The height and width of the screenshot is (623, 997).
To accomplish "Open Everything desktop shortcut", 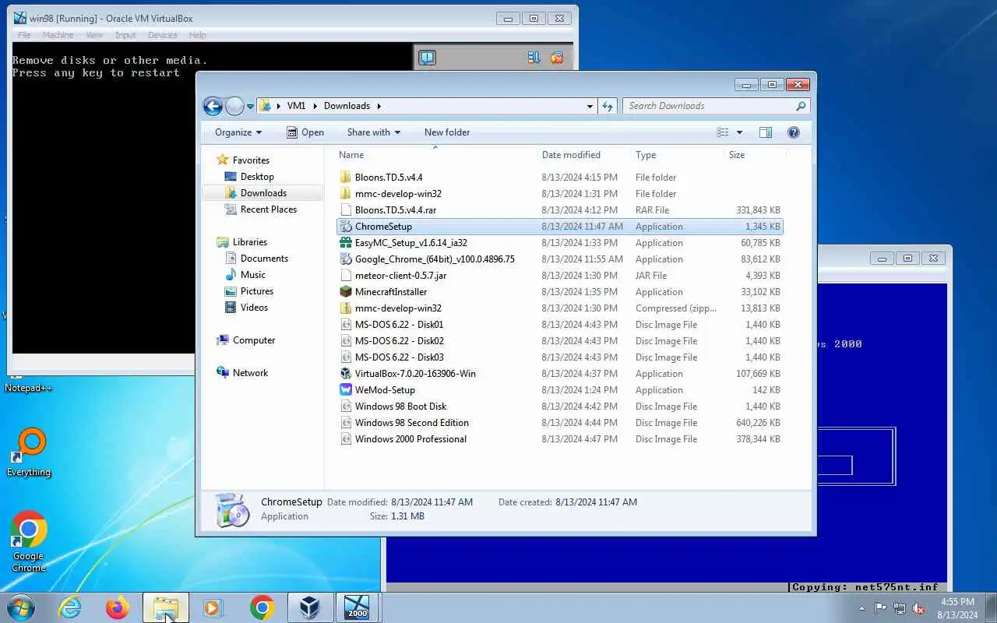I will point(29,452).
